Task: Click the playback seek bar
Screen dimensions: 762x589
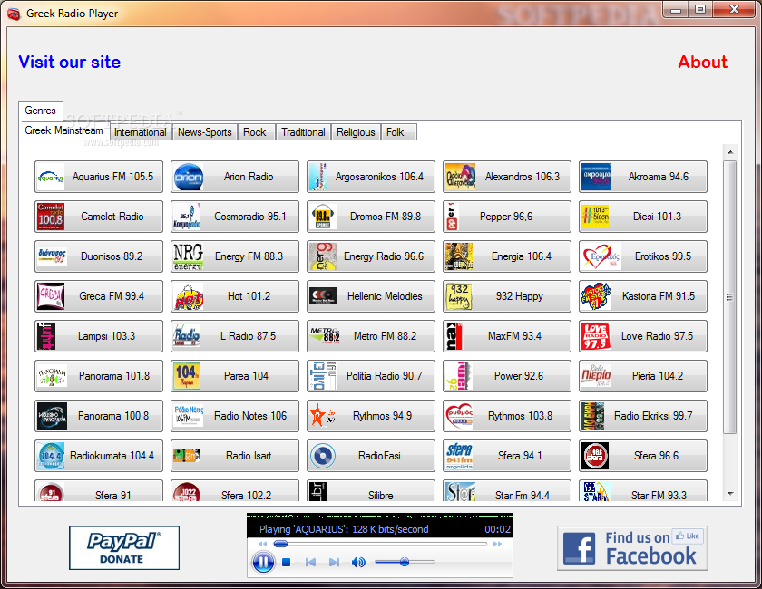Action: [x=379, y=544]
